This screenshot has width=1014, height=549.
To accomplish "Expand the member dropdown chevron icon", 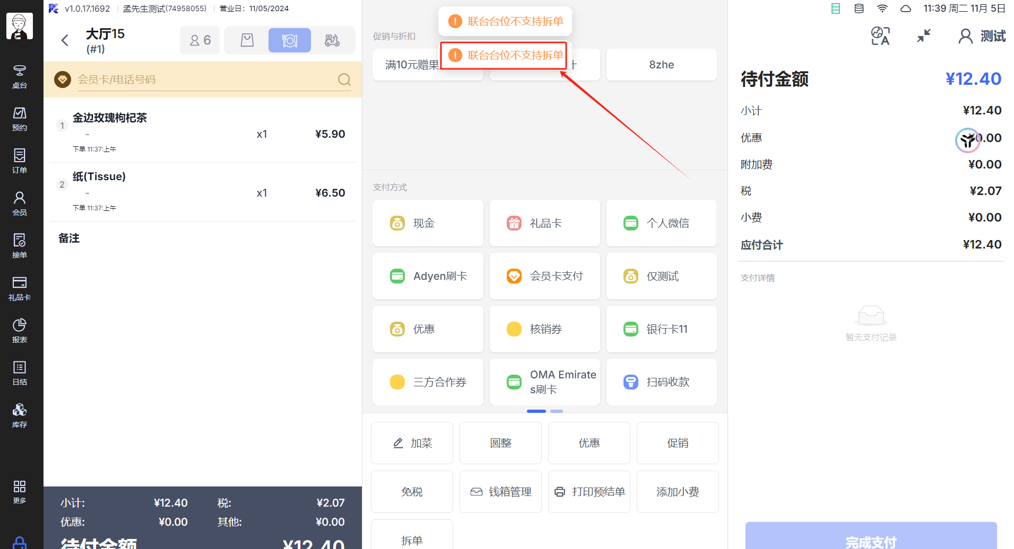I will pyautogui.click(x=63, y=79).
